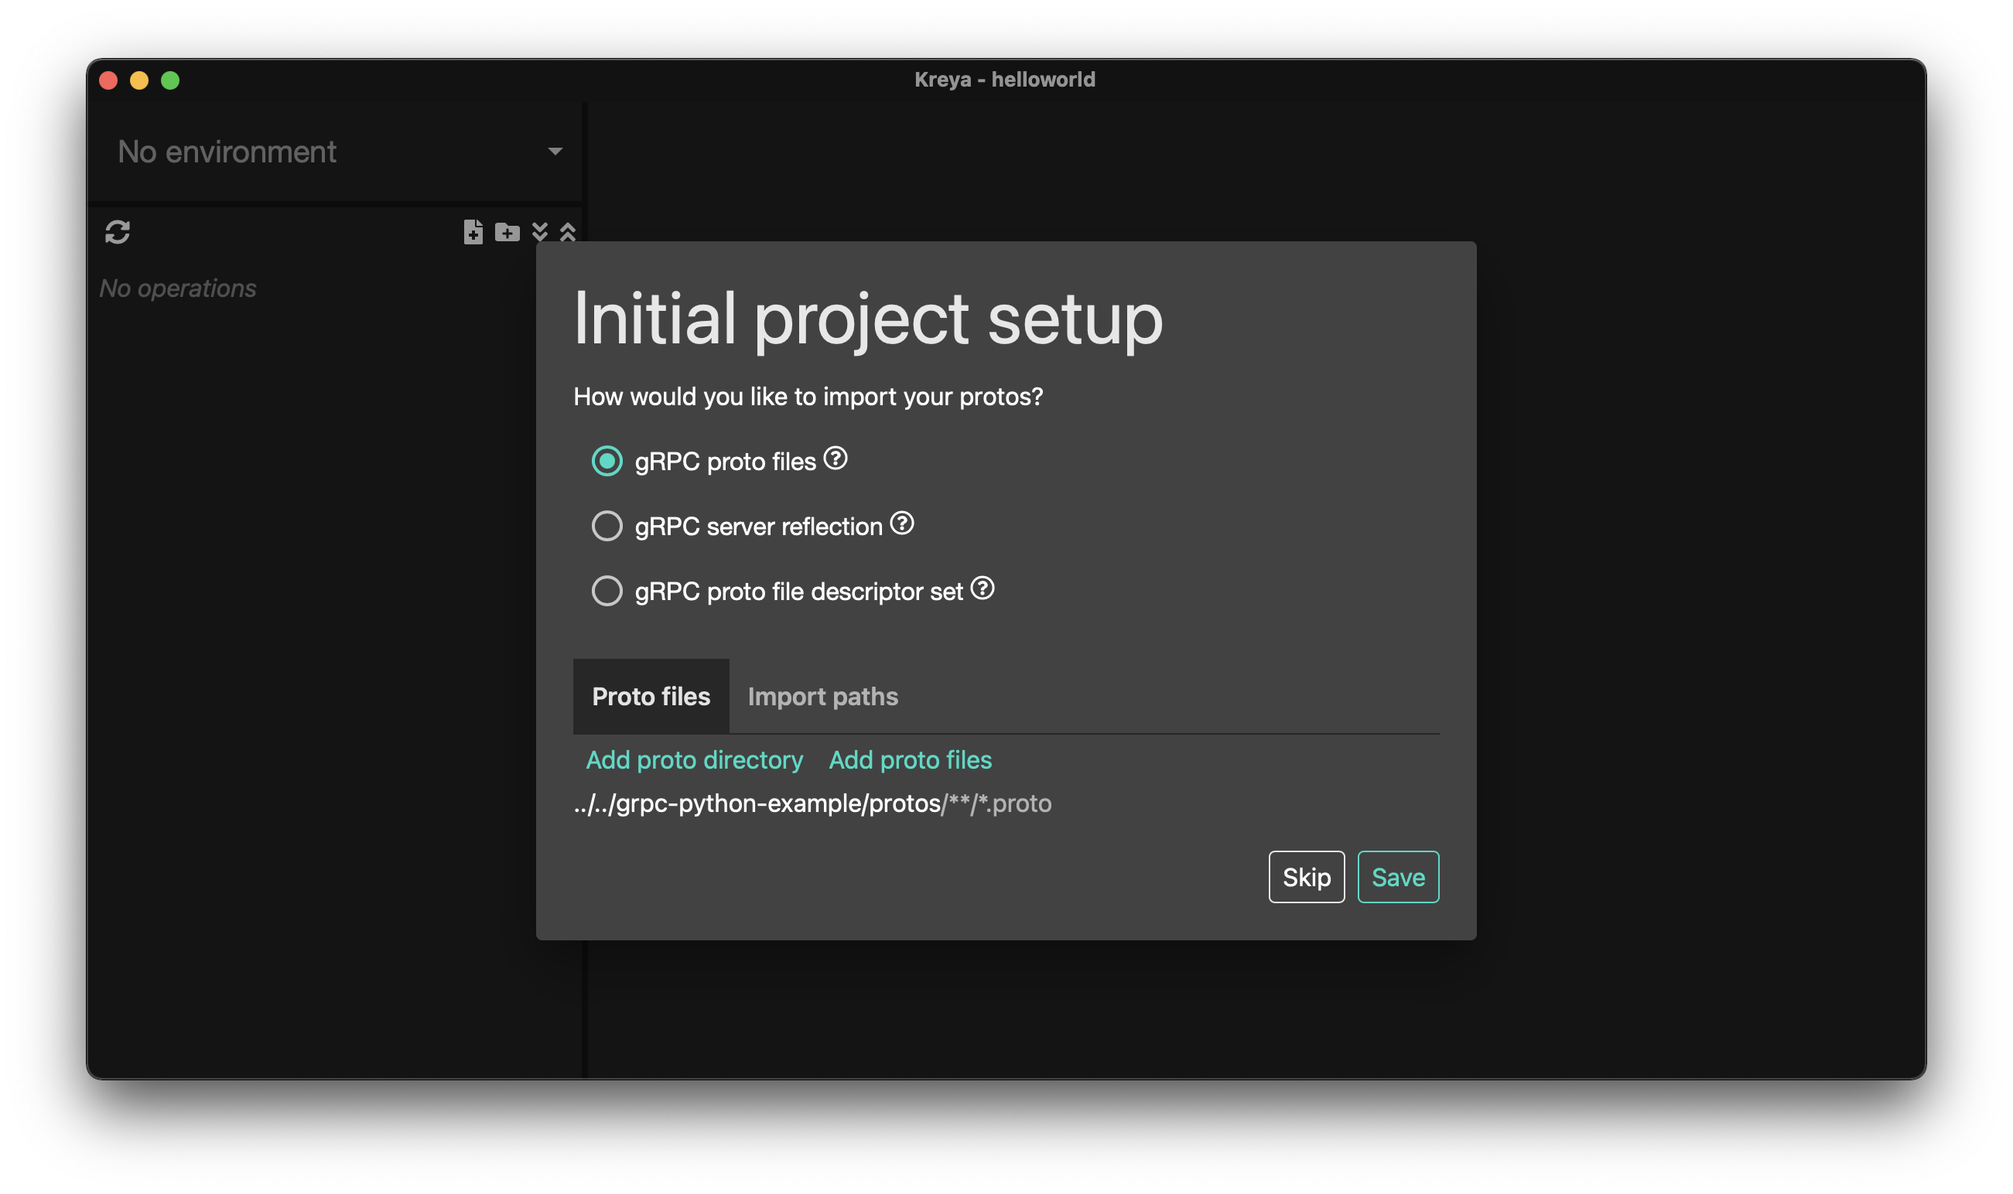
Task: Click the new file icon in sidebar
Action: pos(473,232)
